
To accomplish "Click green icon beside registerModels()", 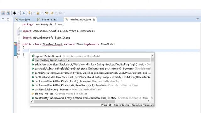I will pos(33,56).
